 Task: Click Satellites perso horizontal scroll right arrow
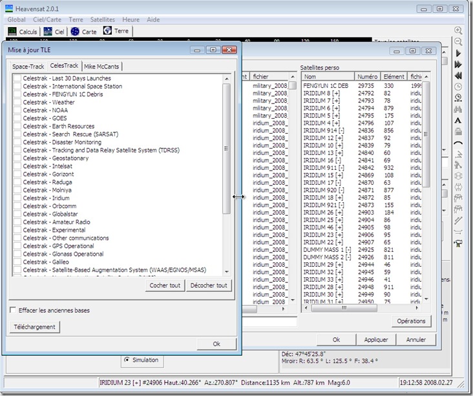(x=417, y=308)
